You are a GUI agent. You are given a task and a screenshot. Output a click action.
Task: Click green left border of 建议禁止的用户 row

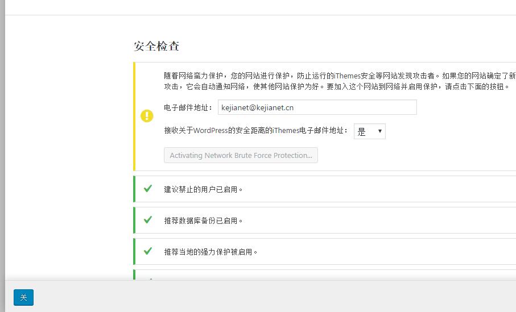pyautogui.click(x=134, y=189)
